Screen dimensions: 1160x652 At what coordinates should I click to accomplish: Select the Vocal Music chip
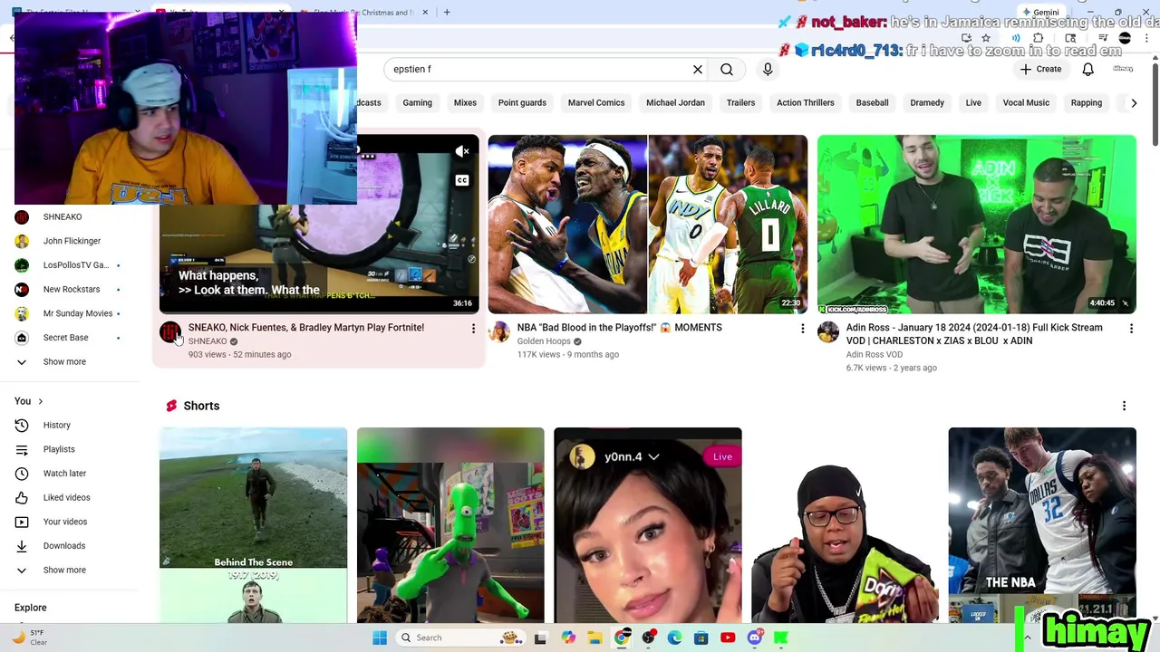[x=1026, y=103]
